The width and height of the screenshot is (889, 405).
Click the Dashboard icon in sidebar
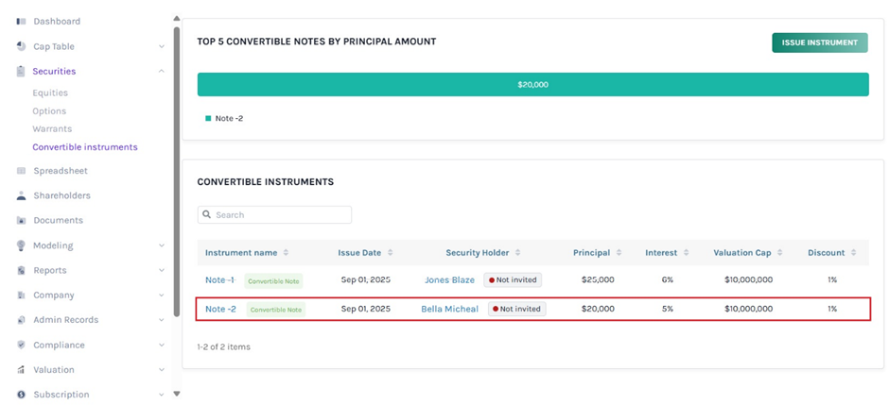21,21
